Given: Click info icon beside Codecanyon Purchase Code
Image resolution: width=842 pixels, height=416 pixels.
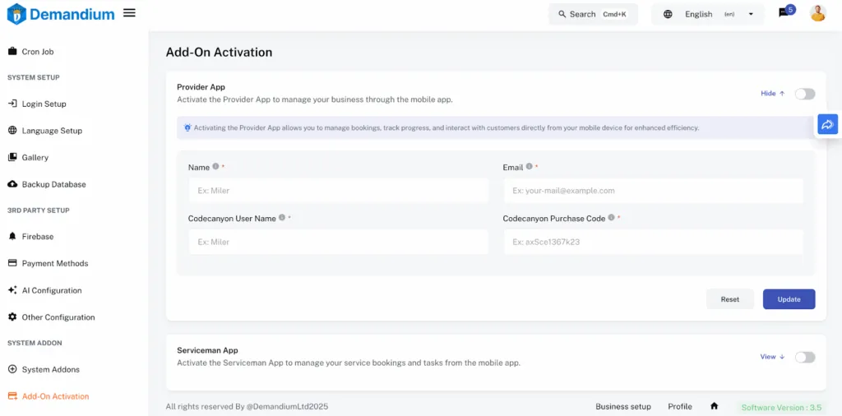Looking at the screenshot, I should (611, 217).
